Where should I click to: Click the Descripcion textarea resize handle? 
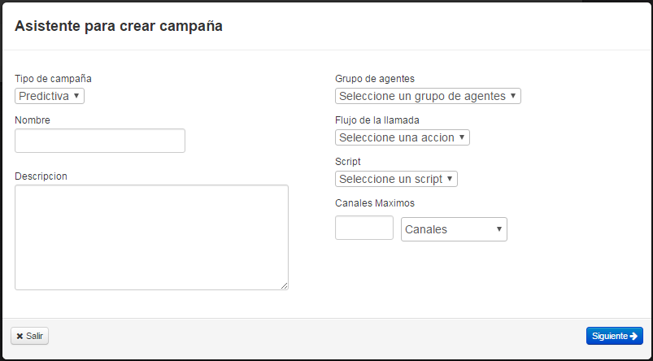point(285,286)
